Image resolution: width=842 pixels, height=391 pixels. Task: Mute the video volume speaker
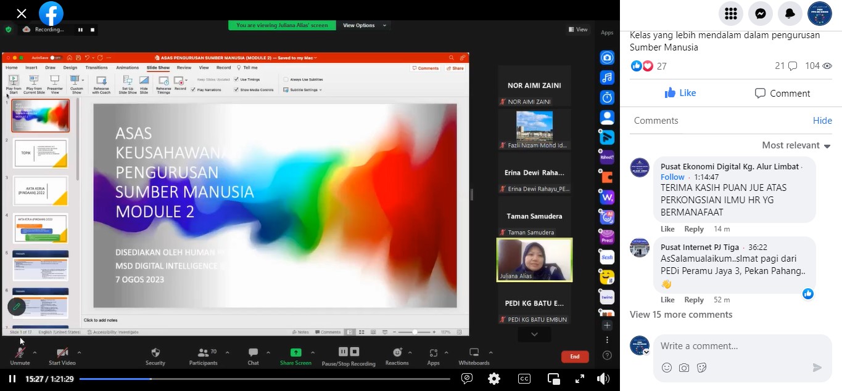click(x=603, y=379)
